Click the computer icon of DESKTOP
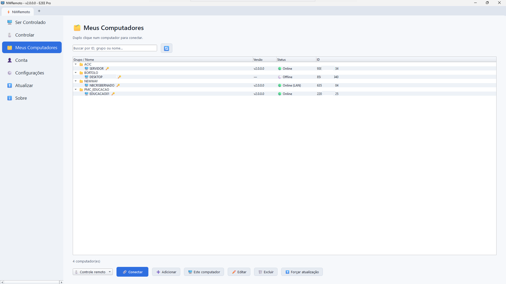The height and width of the screenshot is (284, 506). click(x=86, y=77)
